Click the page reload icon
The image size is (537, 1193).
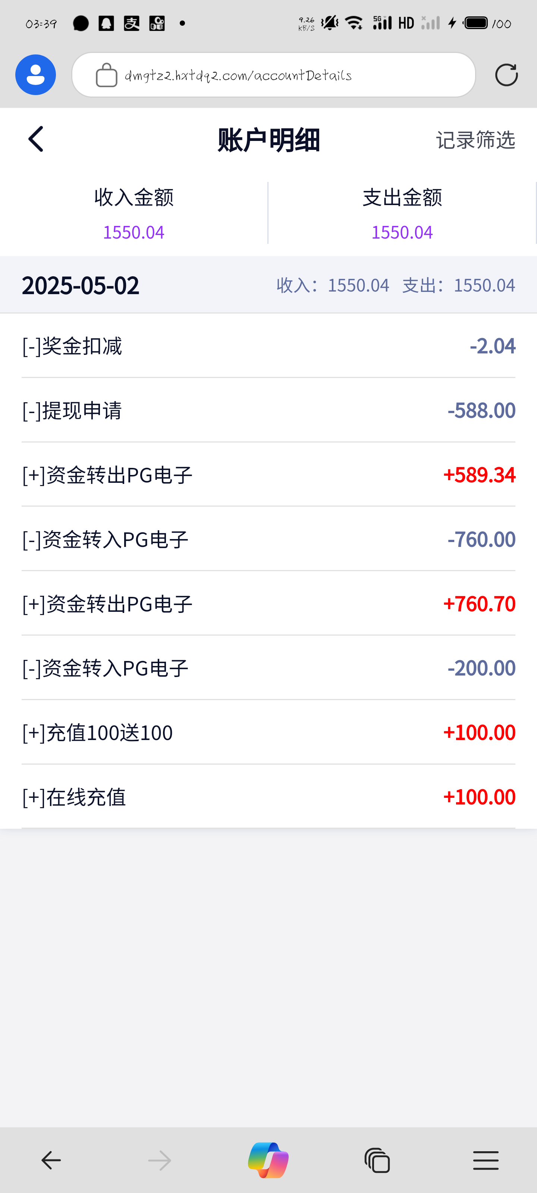(x=506, y=75)
